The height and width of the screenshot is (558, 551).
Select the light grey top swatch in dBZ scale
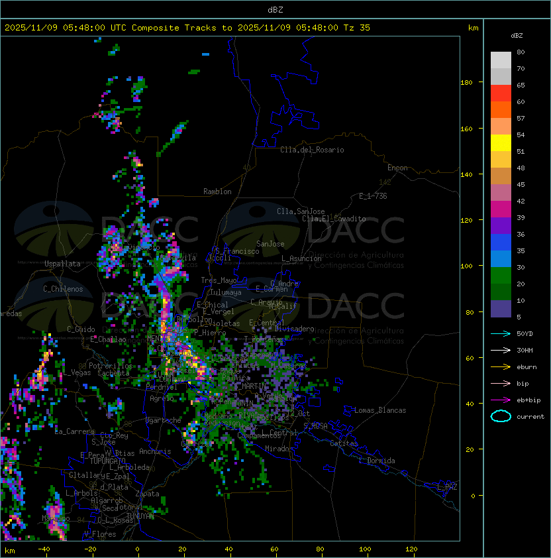[x=501, y=60]
